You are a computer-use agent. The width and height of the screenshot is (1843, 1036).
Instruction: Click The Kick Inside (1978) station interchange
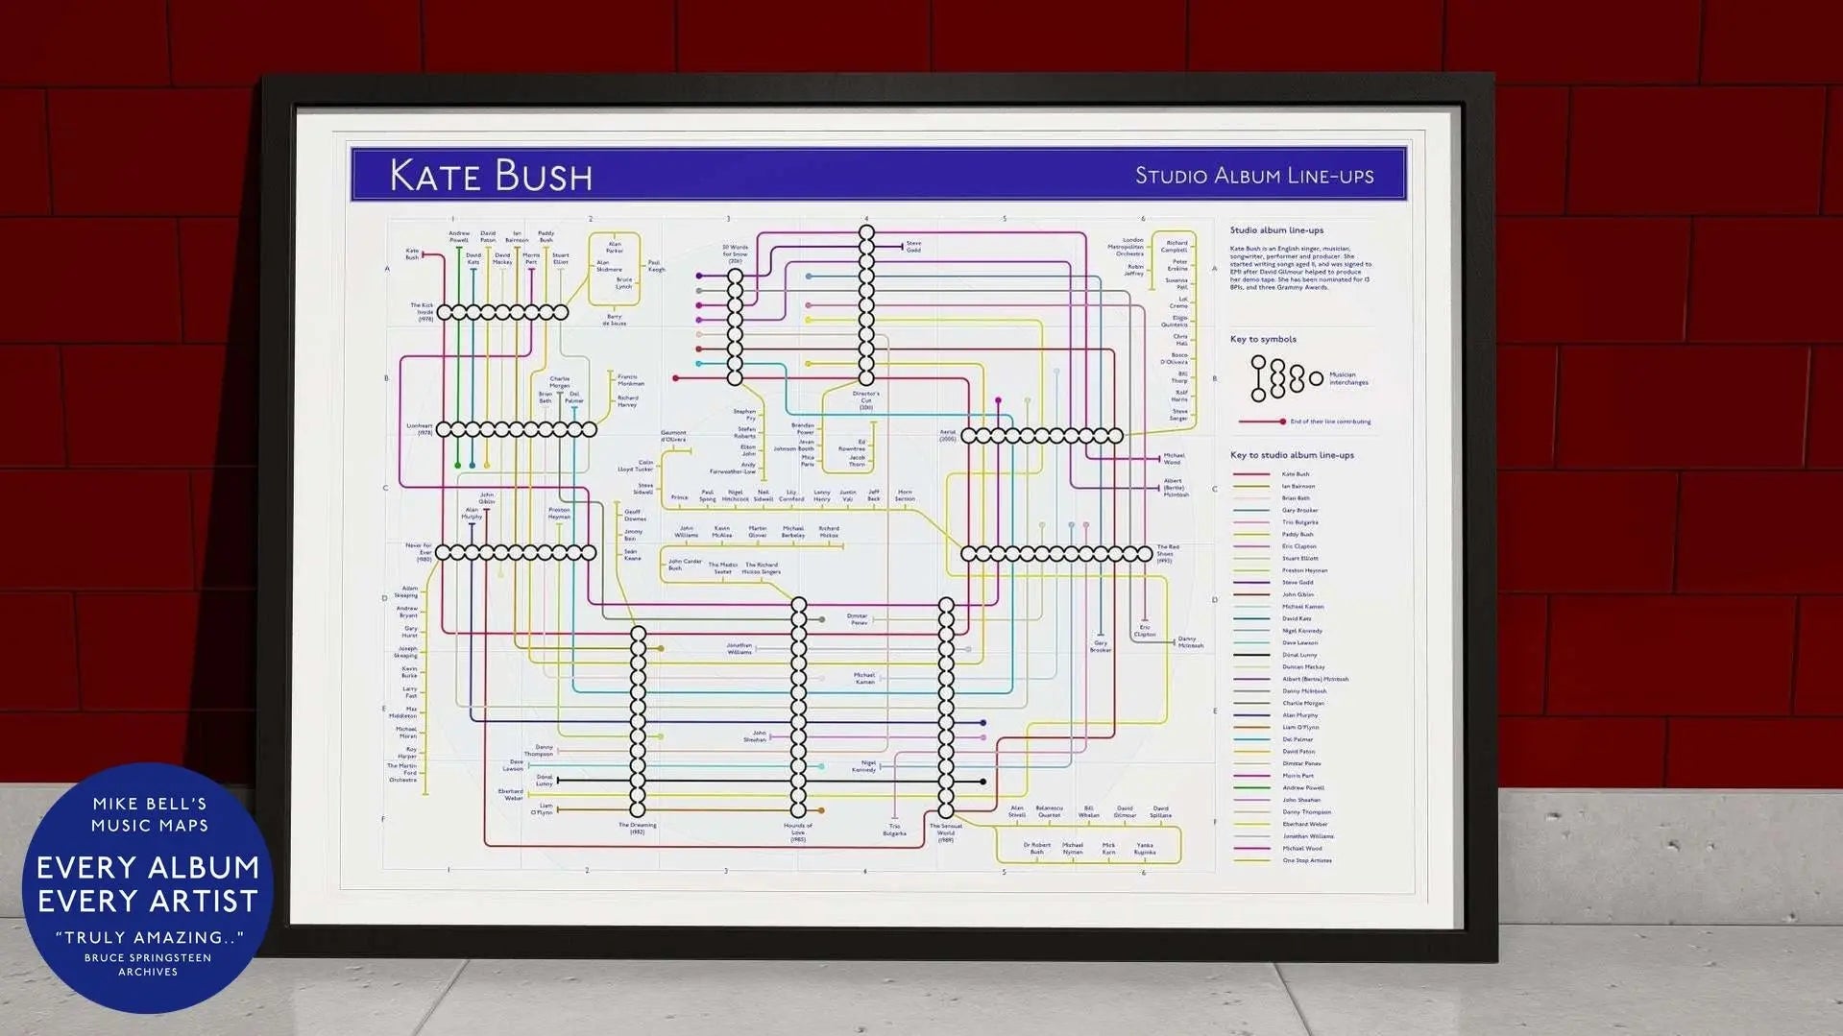click(501, 313)
